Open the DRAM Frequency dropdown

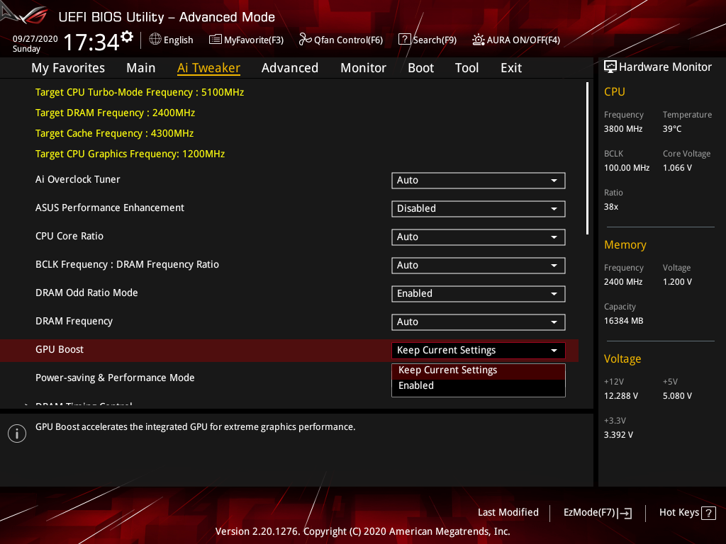tap(479, 322)
